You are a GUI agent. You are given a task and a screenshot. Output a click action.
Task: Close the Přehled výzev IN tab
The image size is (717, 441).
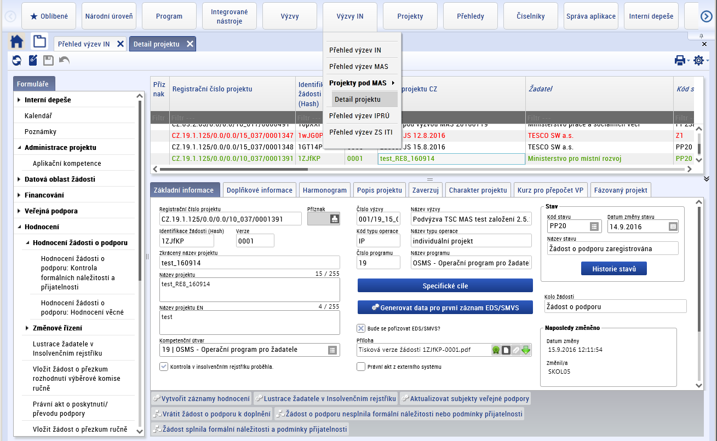pos(121,44)
